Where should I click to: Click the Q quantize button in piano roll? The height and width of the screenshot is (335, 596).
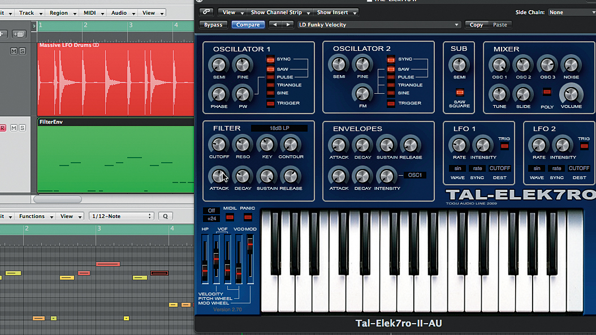[165, 216]
